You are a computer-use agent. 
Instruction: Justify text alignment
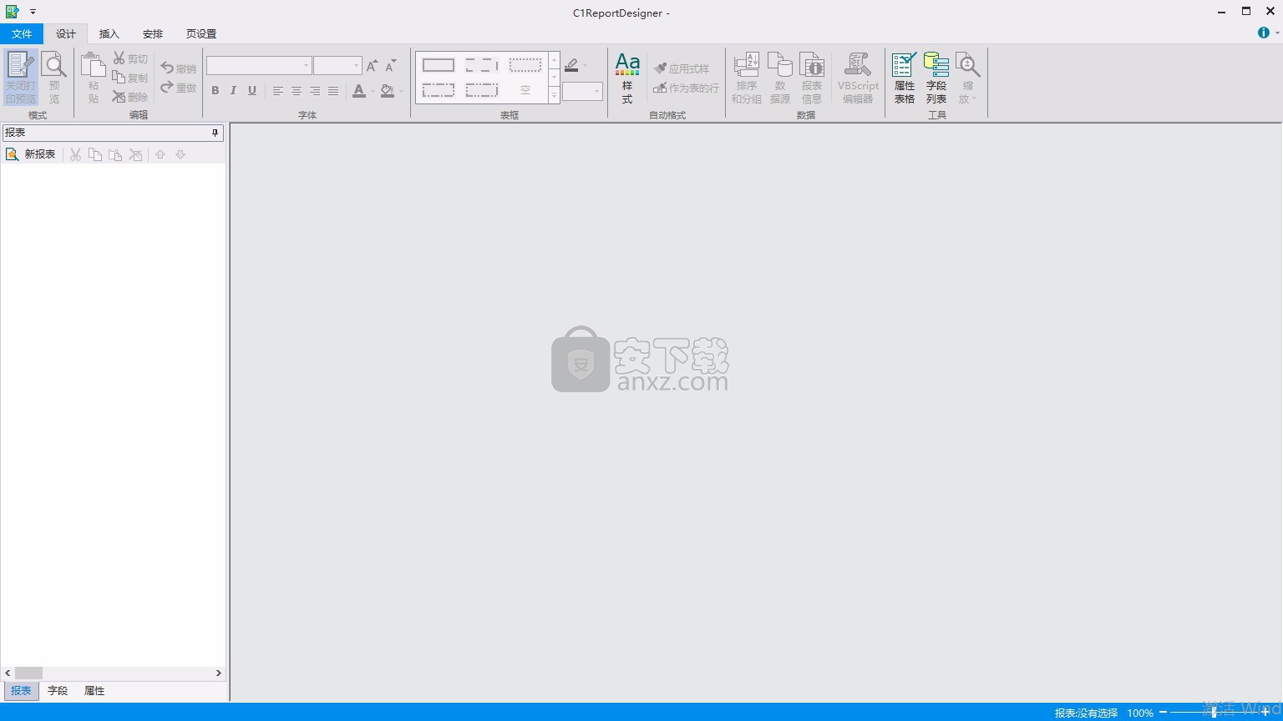pyautogui.click(x=333, y=90)
